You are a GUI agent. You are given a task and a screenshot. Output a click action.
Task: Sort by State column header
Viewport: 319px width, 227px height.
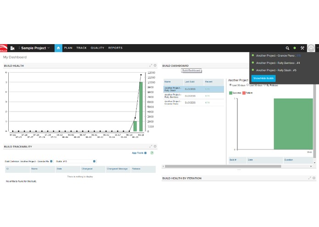[68, 169]
